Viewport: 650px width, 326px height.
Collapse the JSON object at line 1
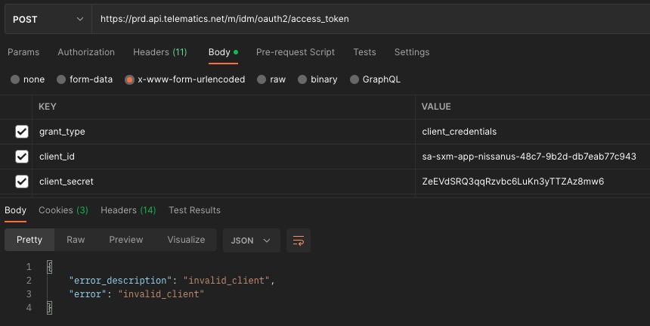49,267
